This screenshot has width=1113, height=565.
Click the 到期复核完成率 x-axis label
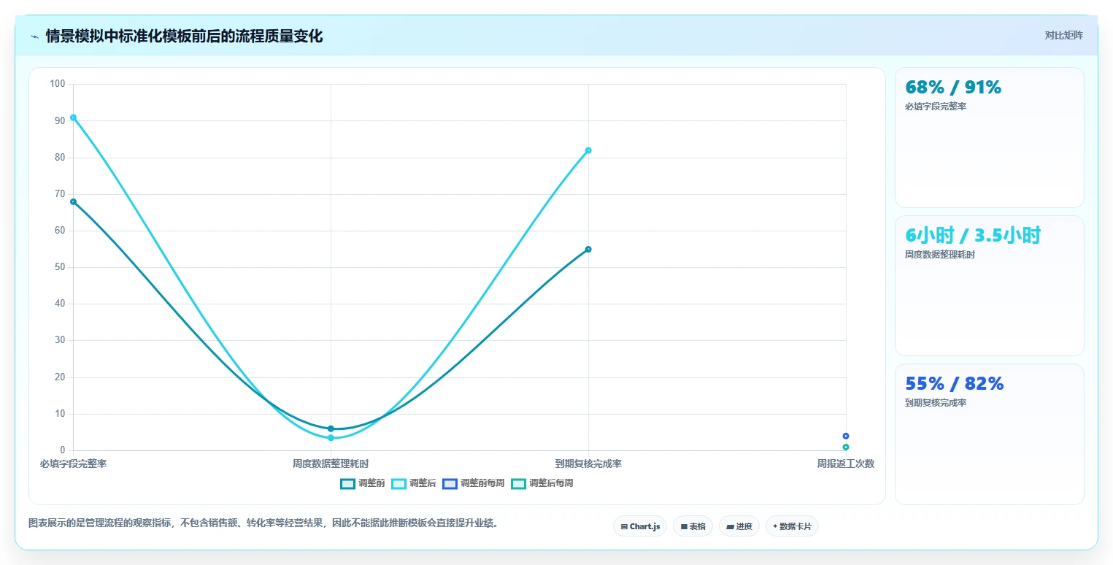pyautogui.click(x=588, y=464)
